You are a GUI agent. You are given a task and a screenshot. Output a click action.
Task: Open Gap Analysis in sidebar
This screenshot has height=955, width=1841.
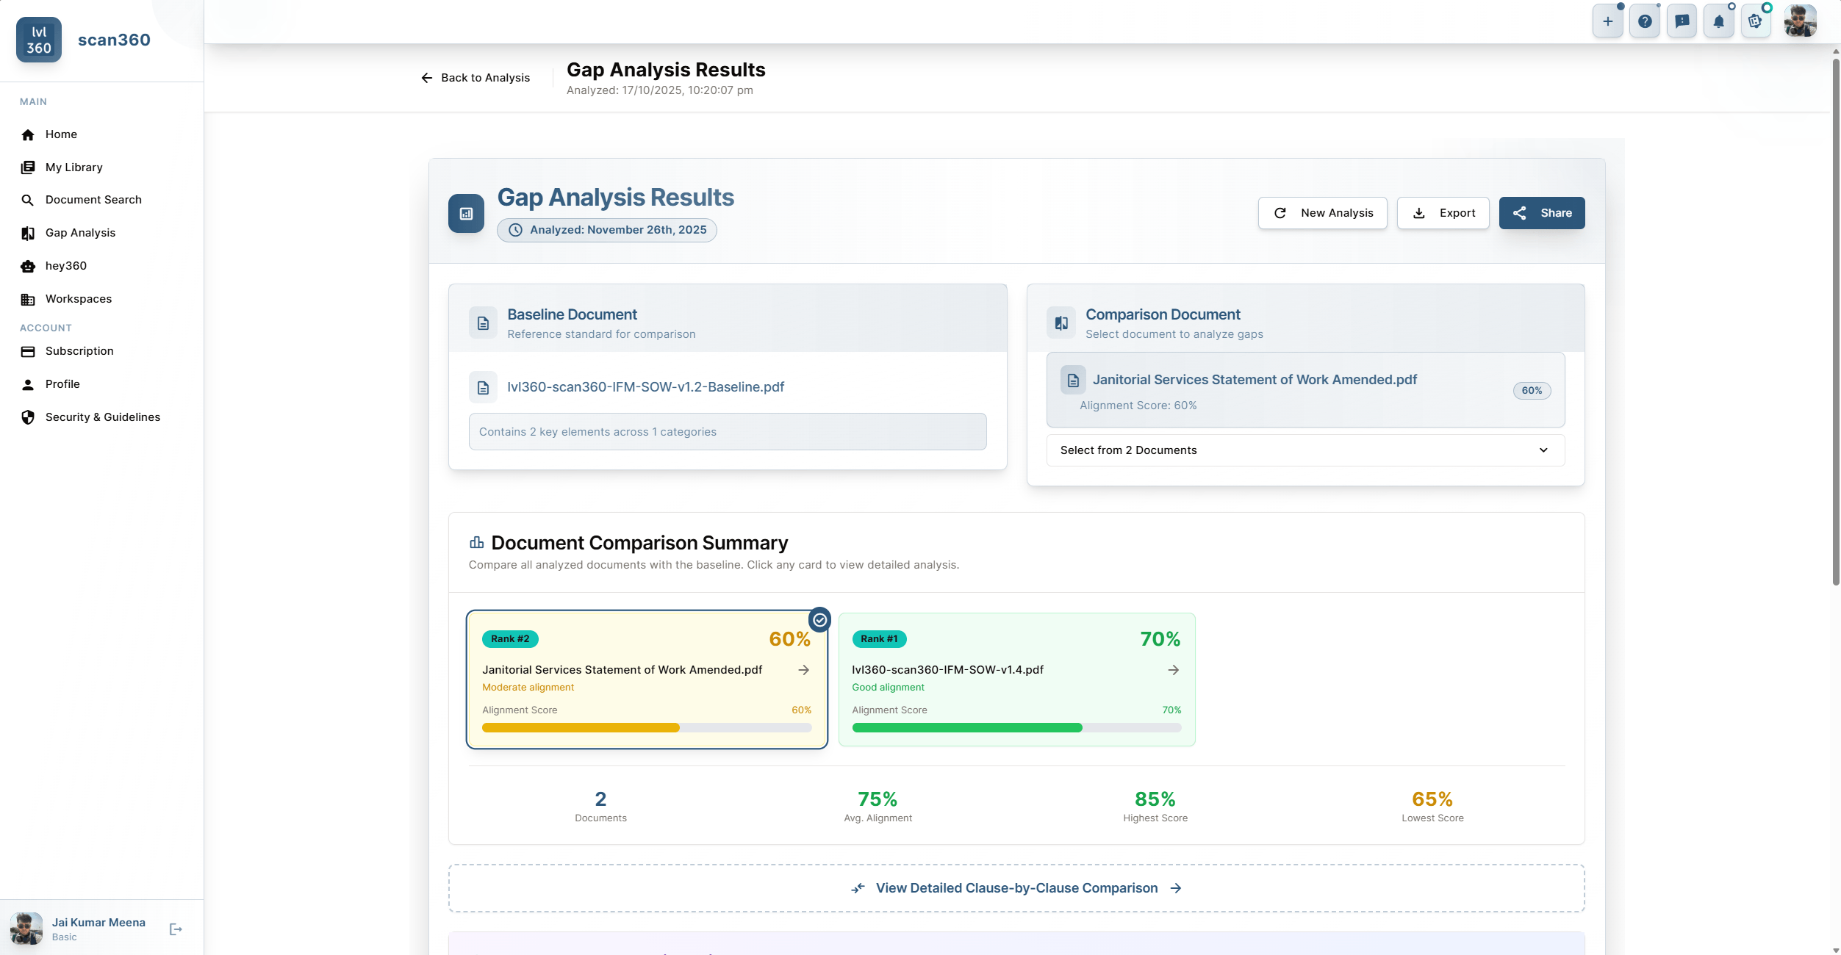coord(80,233)
